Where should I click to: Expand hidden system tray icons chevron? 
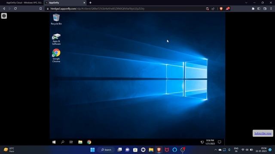coord(216,150)
